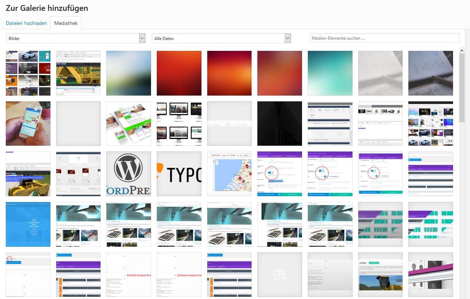This screenshot has height=299, width=470.
Task: Select the TYPO3 logo thumbnail
Action: [x=179, y=174]
